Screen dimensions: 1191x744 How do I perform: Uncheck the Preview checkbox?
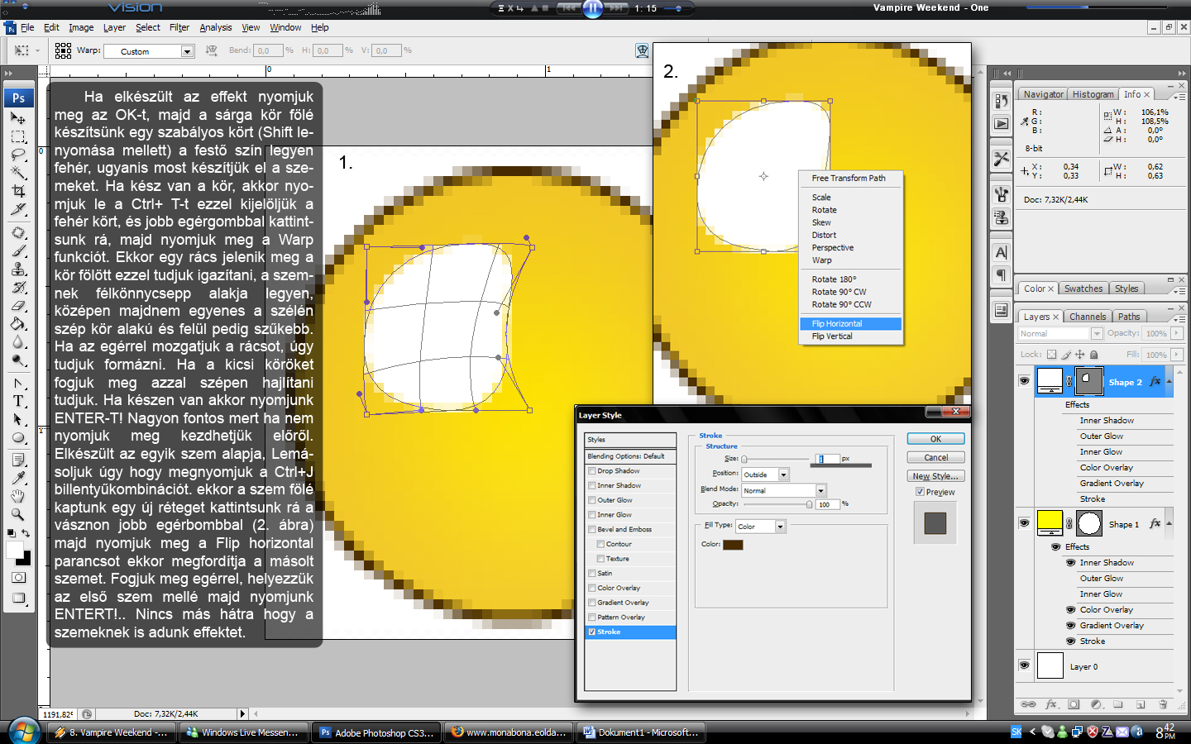click(920, 492)
